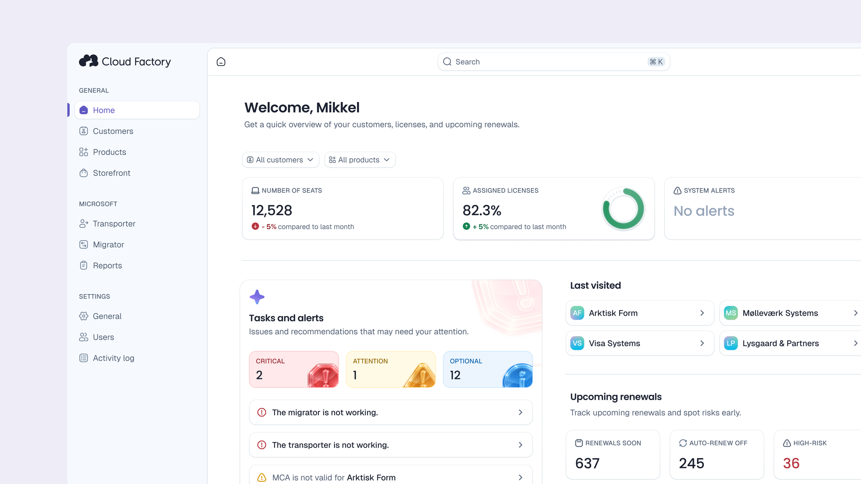Select the Critical alerts card
Viewport: 861px width, 484px height.
(294, 369)
